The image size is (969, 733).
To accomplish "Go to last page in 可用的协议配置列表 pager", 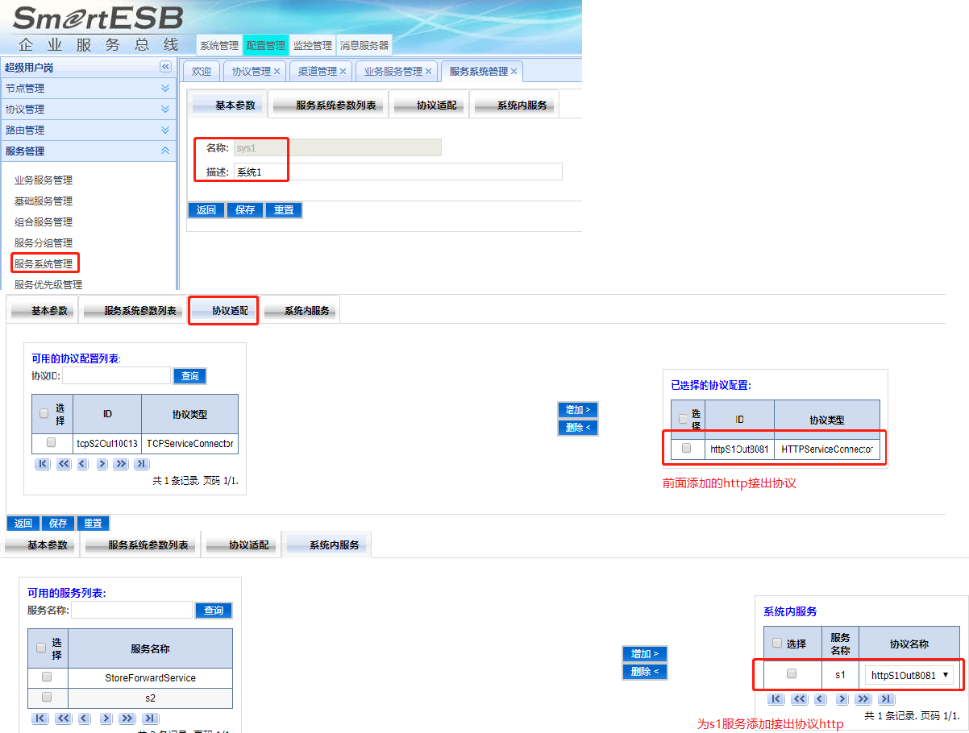I will coord(141,464).
